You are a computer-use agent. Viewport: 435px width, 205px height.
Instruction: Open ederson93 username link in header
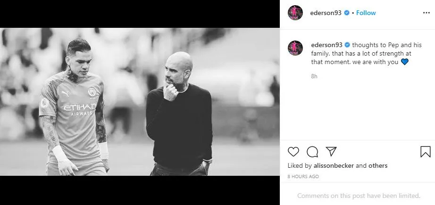(326, 13)
